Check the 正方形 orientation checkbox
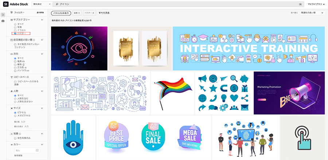328x160 pixels. pyautogui.click(x=15, y=68)
